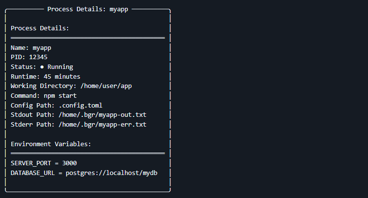
Task: Click the divider below Environment Variables heading
Action: click(88, 154)
